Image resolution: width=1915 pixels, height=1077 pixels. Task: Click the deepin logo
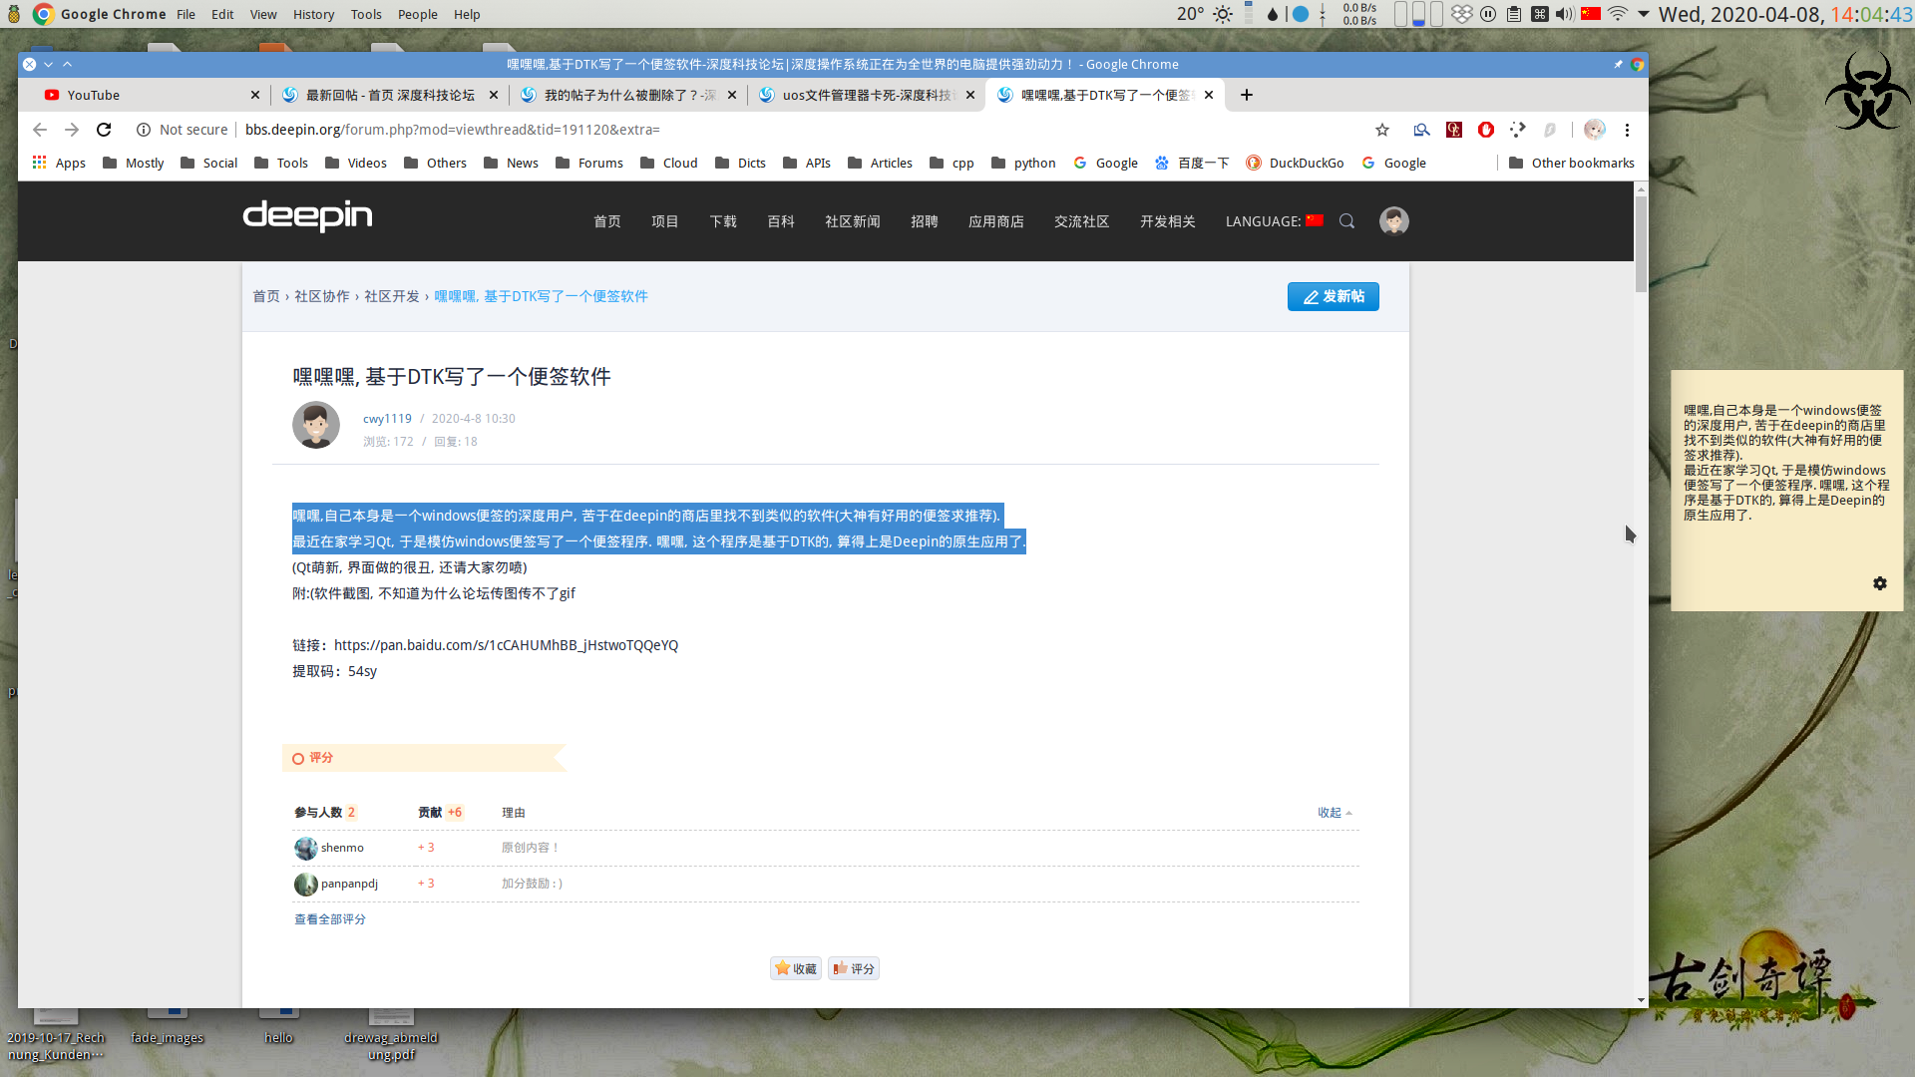point(307,215)
